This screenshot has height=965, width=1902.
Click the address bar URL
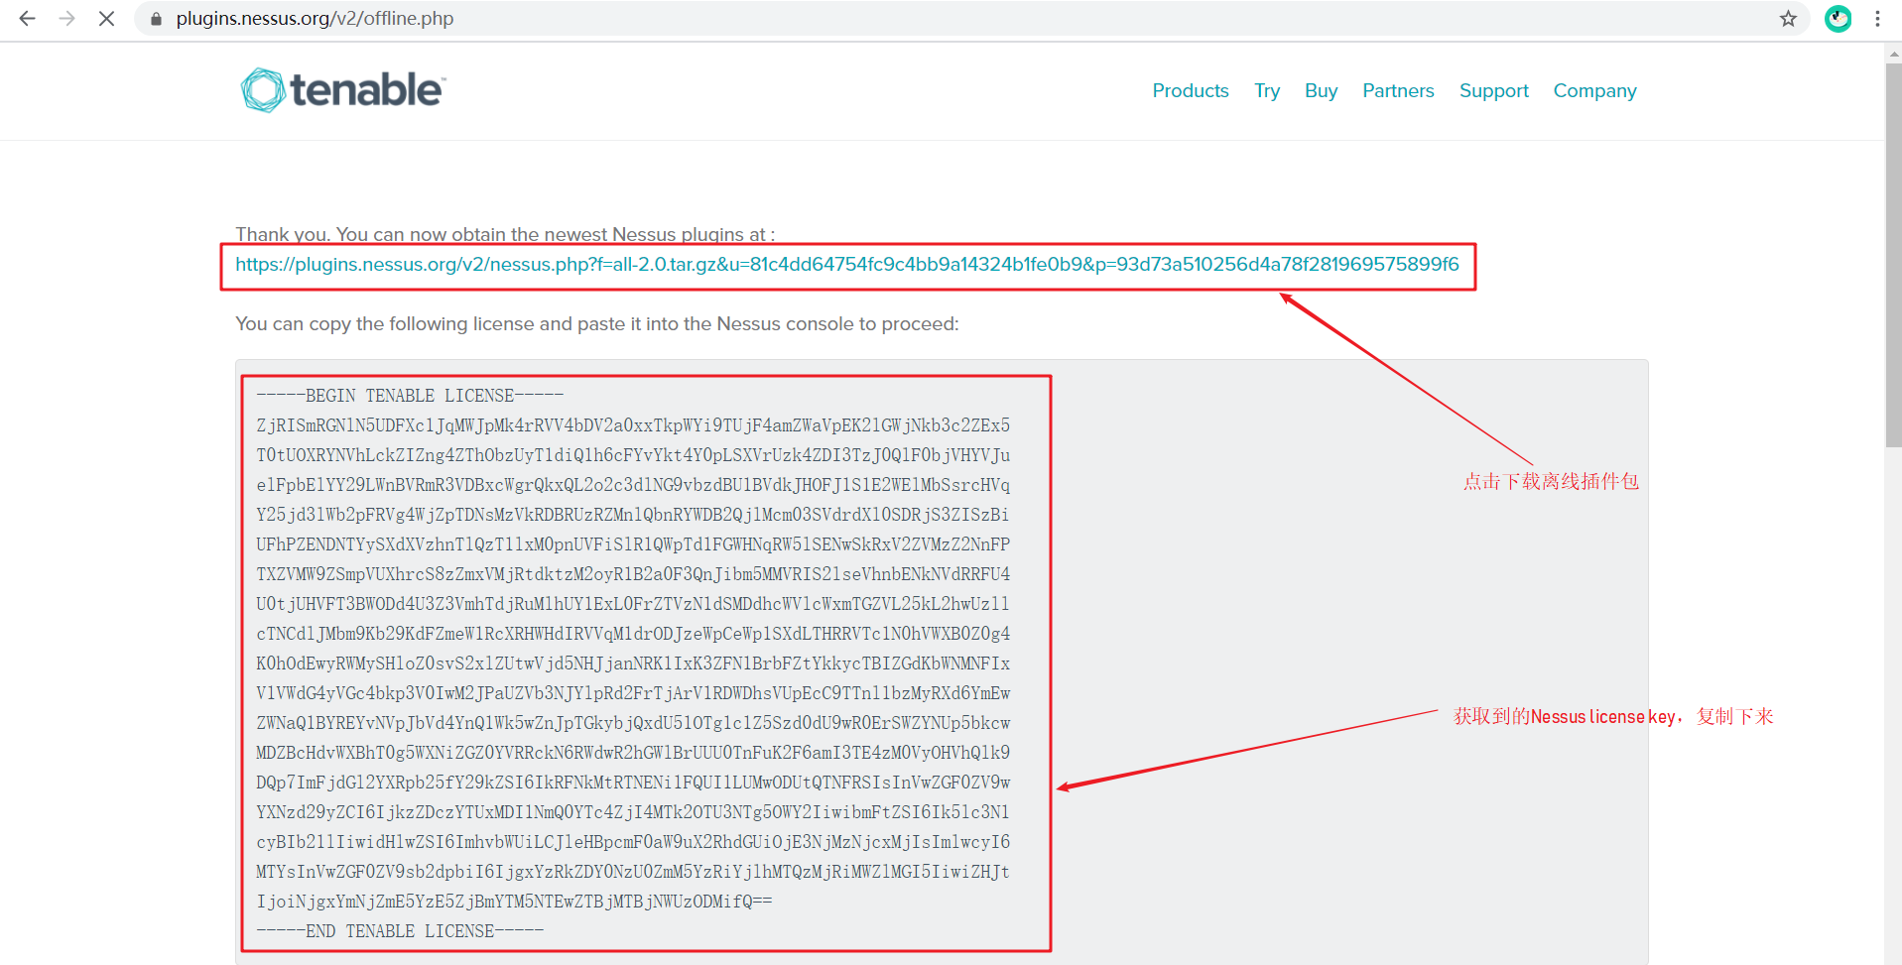click(x=315, y=19)
